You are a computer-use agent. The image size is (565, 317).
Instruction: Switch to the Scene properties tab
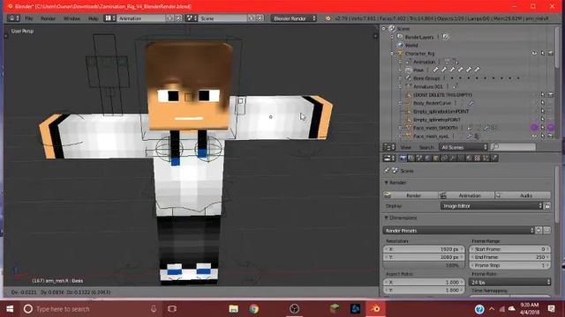419,158
